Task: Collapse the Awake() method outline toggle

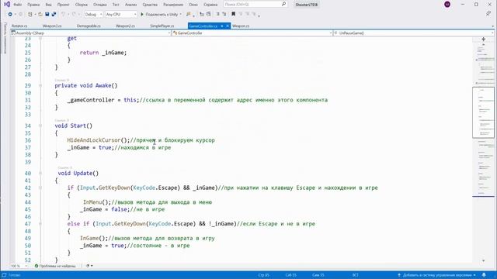Action: pyautogui.click(x=40, y=85)
